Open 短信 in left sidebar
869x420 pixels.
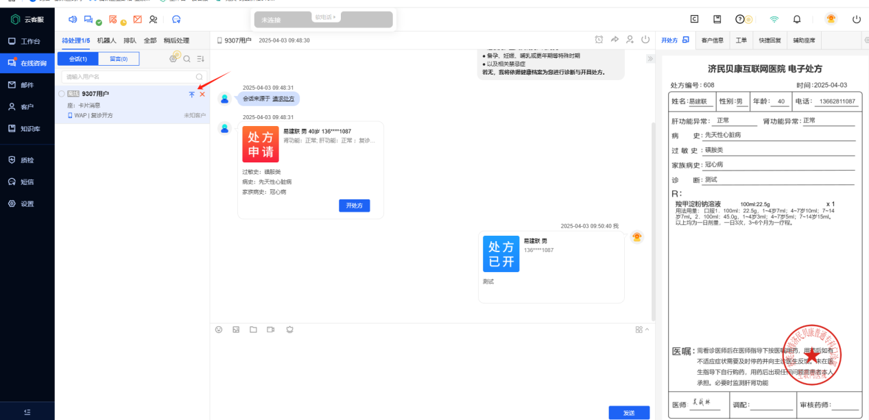tap(27, 182)
